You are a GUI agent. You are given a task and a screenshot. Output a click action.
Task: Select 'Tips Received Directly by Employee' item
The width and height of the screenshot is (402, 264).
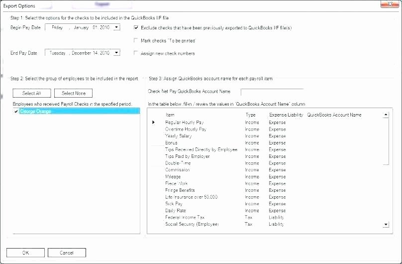201,149
